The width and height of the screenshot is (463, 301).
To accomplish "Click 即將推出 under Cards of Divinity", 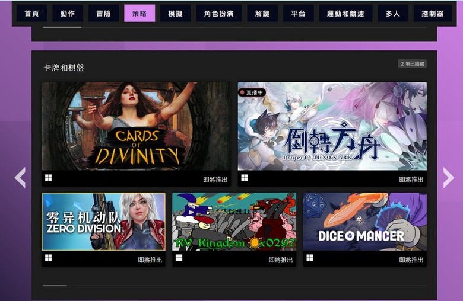I will [215, 180].
